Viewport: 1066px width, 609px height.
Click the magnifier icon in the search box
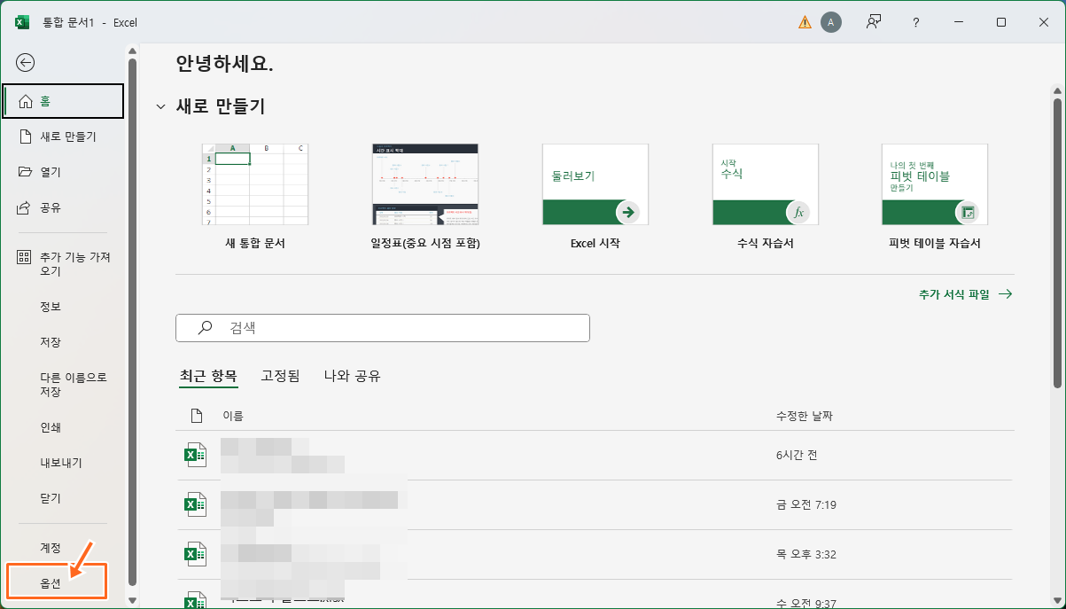(205, 327)
